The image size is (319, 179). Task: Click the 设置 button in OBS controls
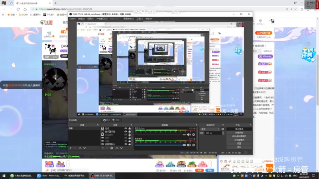click(239, 144)
